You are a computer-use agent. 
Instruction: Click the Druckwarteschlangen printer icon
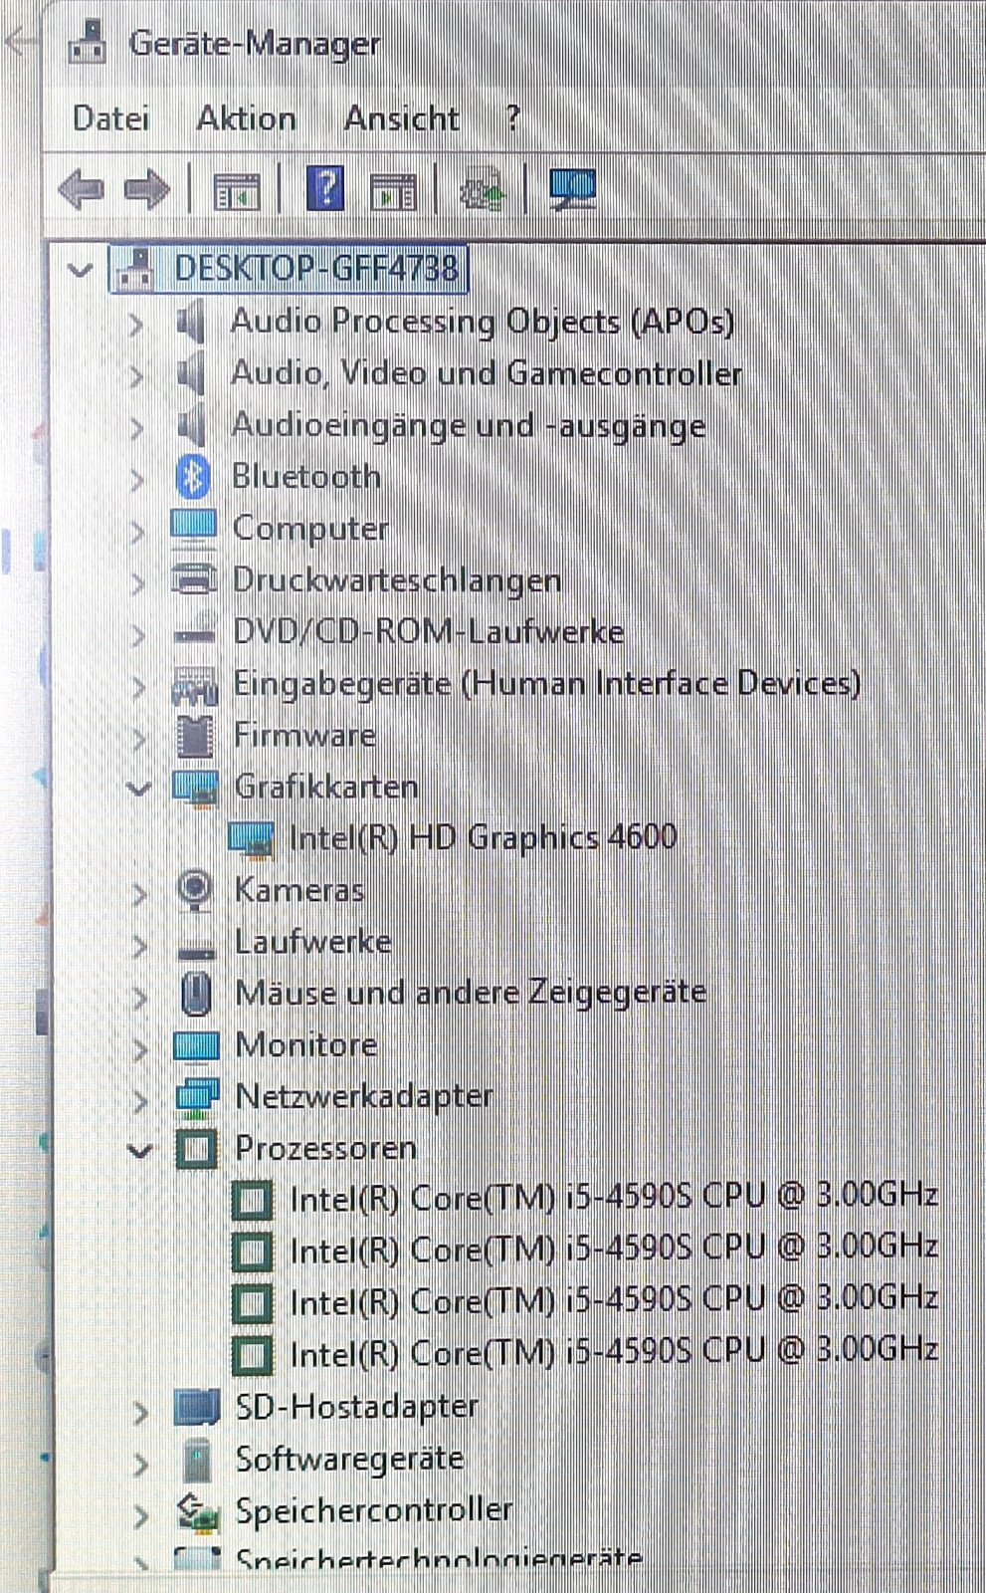(194, 579)
